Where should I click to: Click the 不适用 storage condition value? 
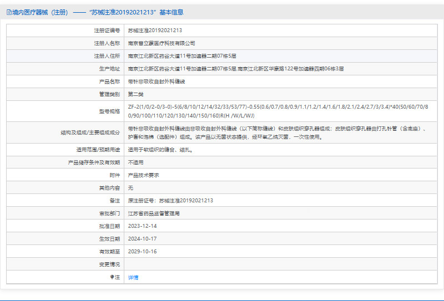[x=135, y=162]
